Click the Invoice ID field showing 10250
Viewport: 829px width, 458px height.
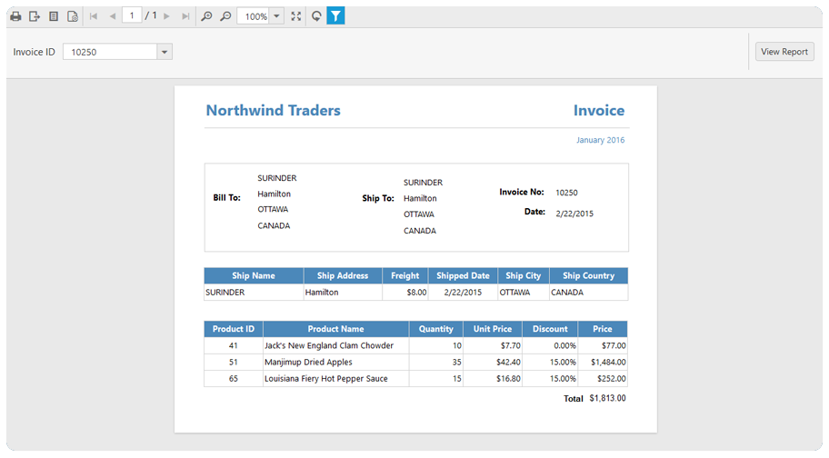110,52
